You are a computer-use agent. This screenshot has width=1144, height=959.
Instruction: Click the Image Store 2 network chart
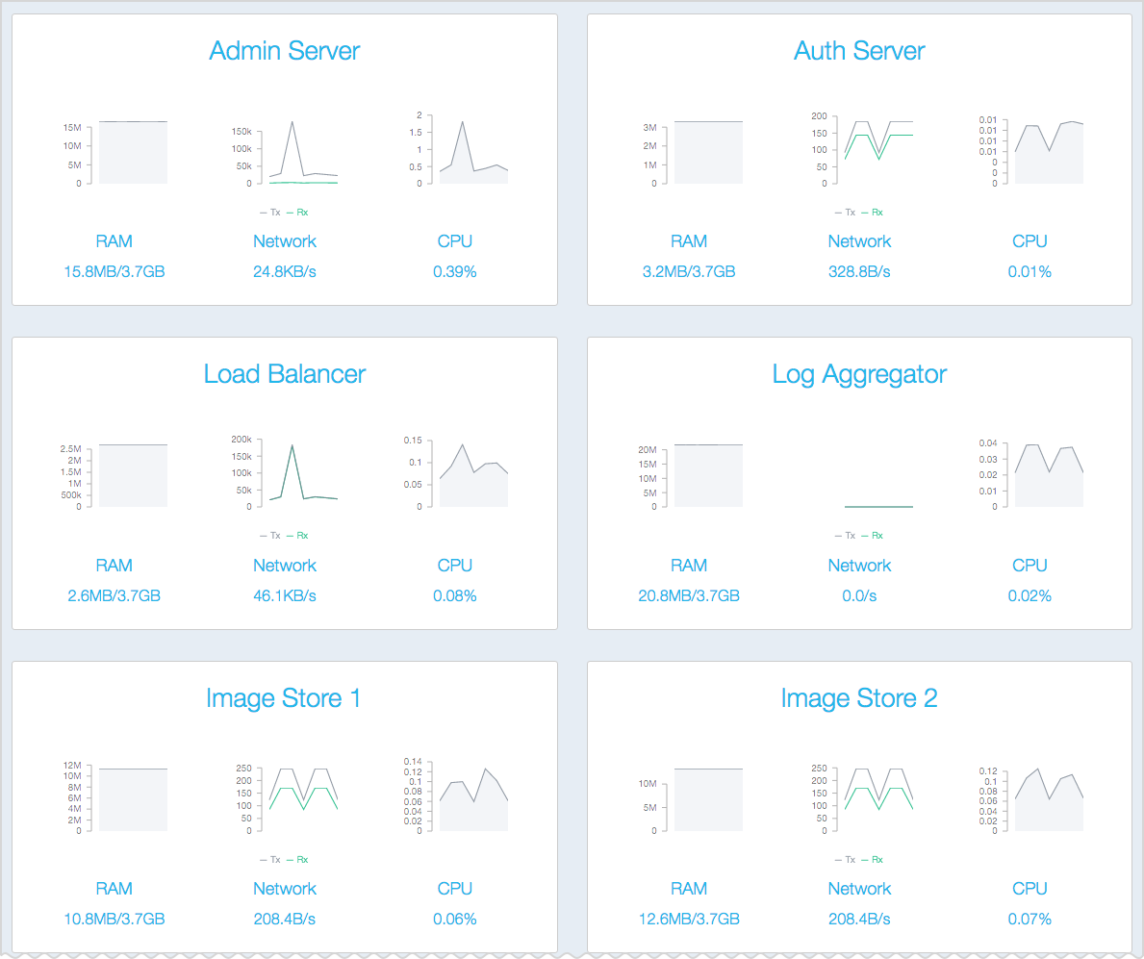pos(877,798)
